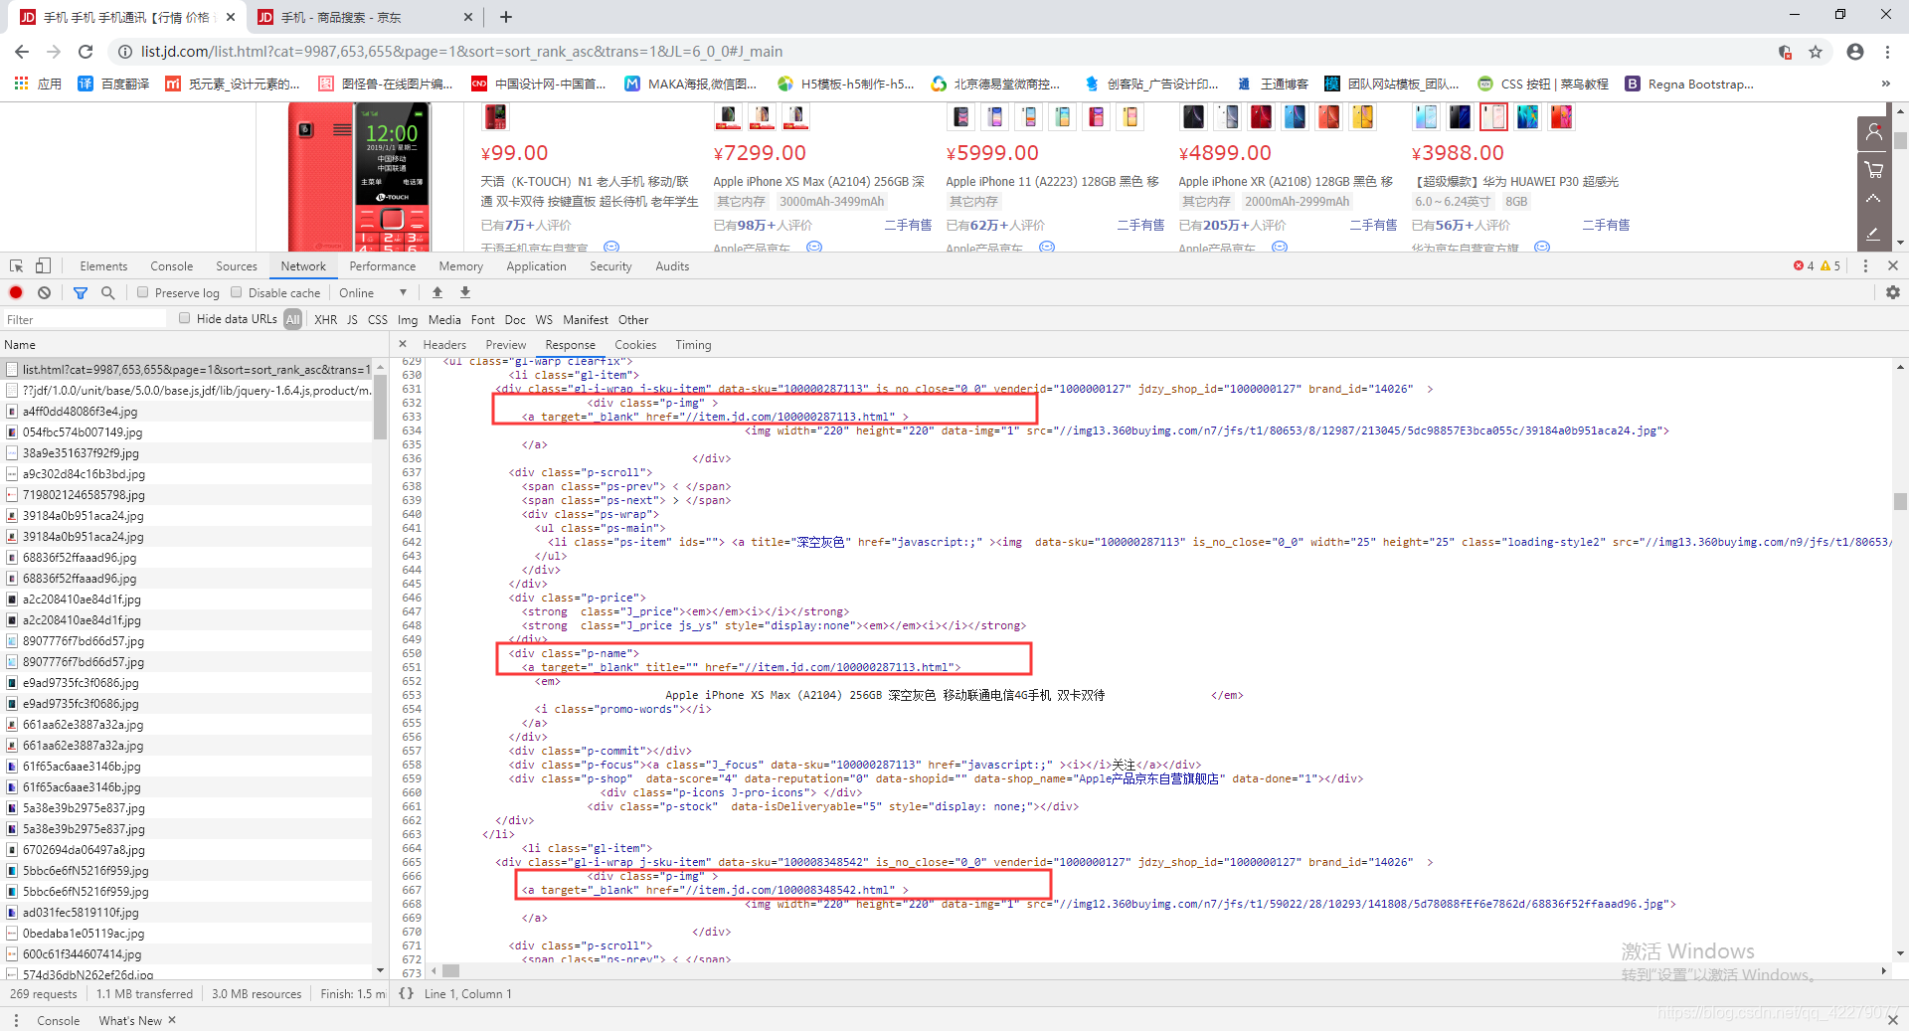Click the network Filter input field

[x=85, y=319]
